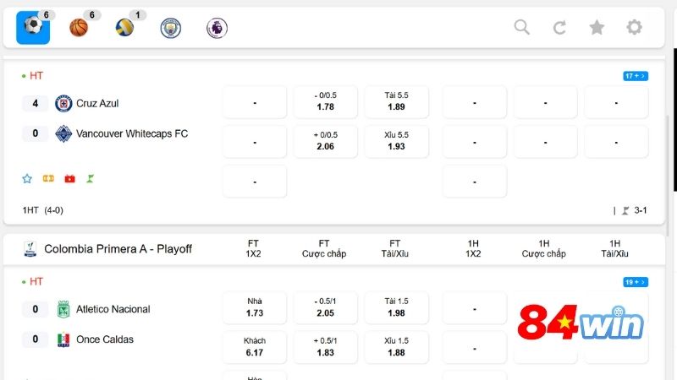Pick Nhà 1.73 for Atletico Nacional

click(255, 307)
